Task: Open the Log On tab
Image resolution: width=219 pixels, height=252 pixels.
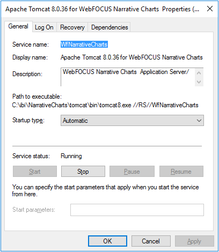Action: [x=44, y=27]
